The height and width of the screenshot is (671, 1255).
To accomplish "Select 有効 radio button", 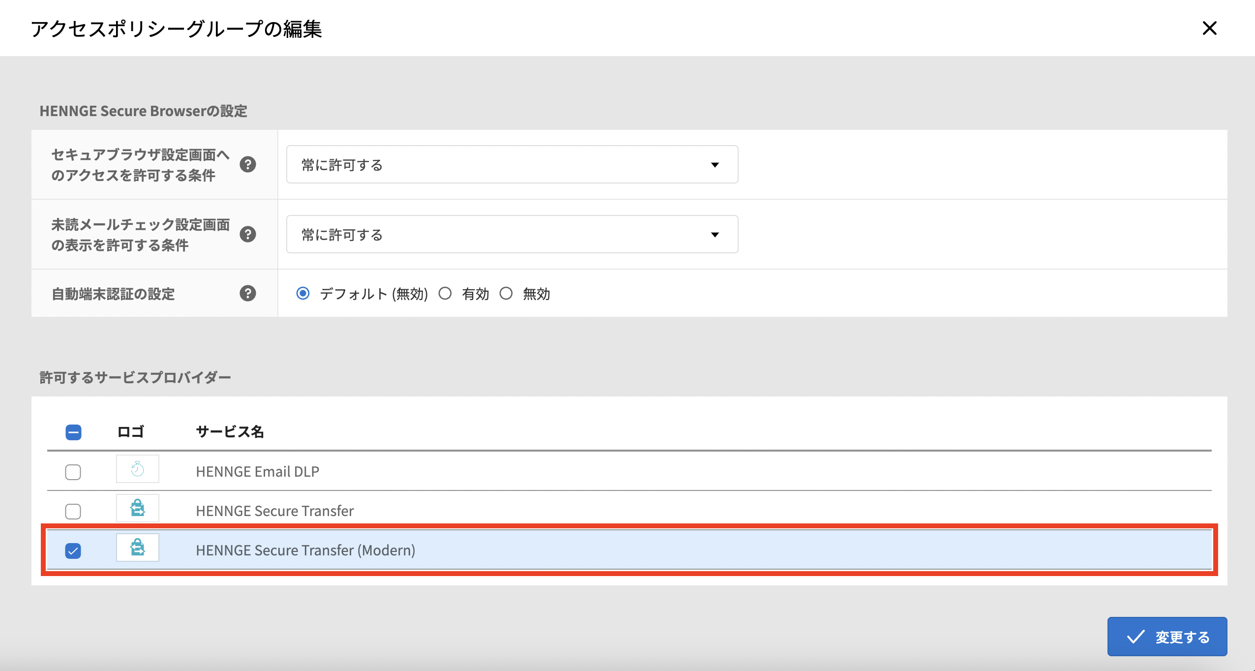I will (445, 293).
